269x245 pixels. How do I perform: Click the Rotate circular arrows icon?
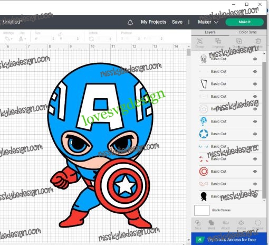click(91, 39)
